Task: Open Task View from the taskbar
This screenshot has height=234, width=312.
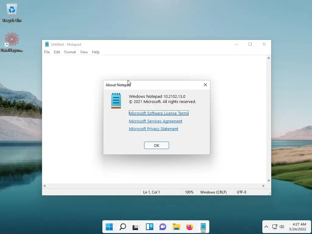Action: (136, 227)
